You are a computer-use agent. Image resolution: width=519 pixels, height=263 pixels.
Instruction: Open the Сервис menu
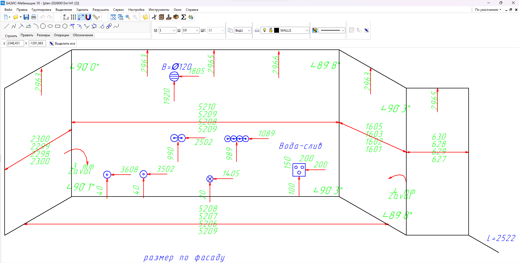pyautogui.click(x=118, y=10)
